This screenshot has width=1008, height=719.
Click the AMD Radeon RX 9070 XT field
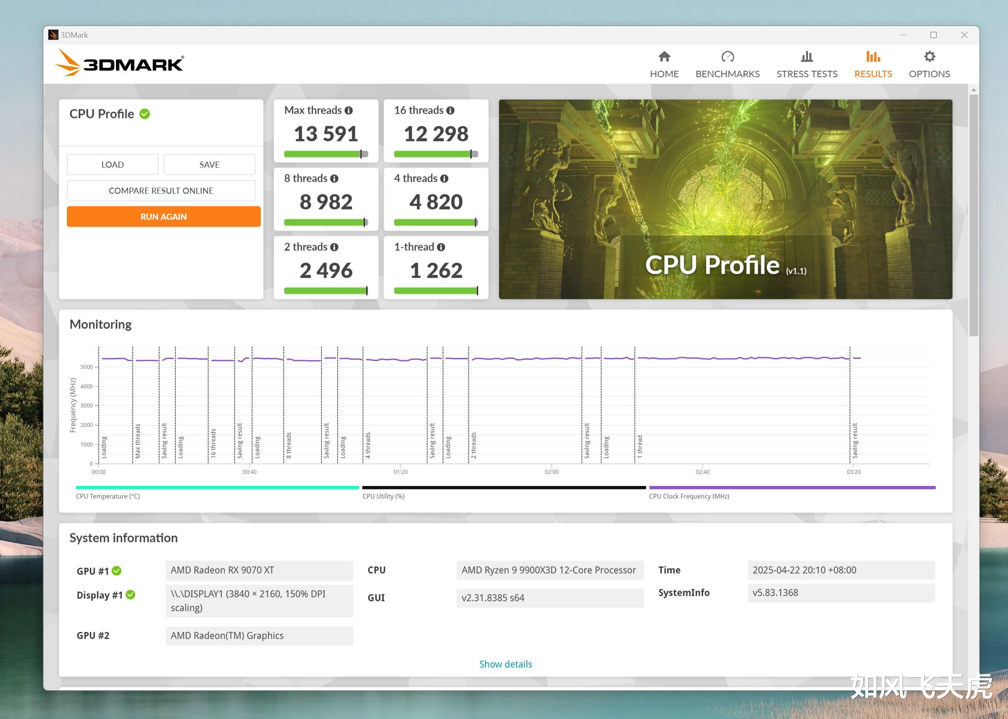tap(259, 570)
